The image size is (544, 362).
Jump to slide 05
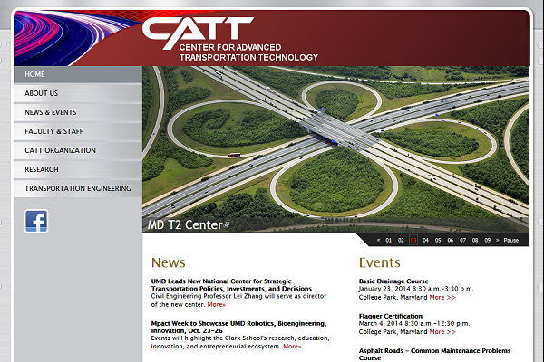click(x=438, y=240)
